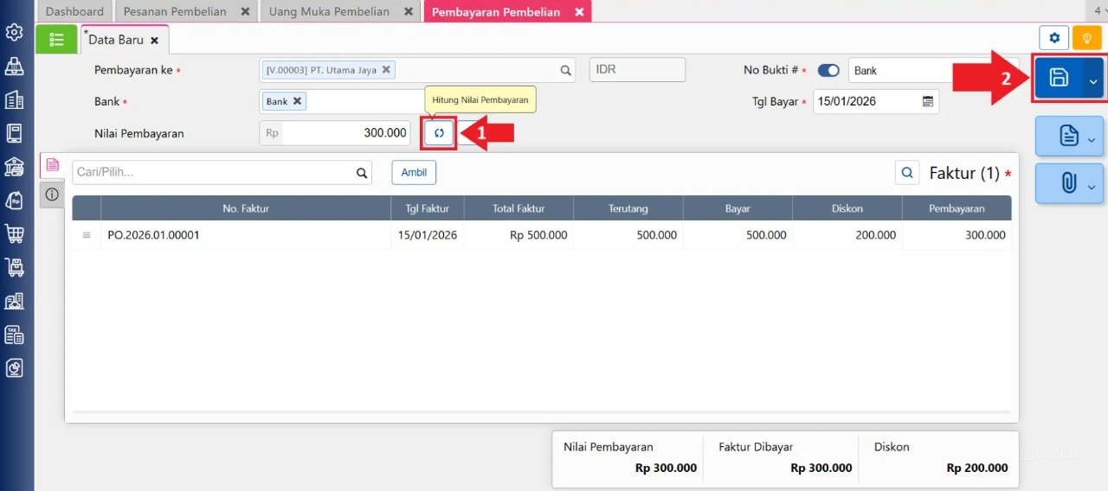Click the search button beside Faktur (1)
The height and width of the screenshot is (491, 1108).
(x=907, y=173)
